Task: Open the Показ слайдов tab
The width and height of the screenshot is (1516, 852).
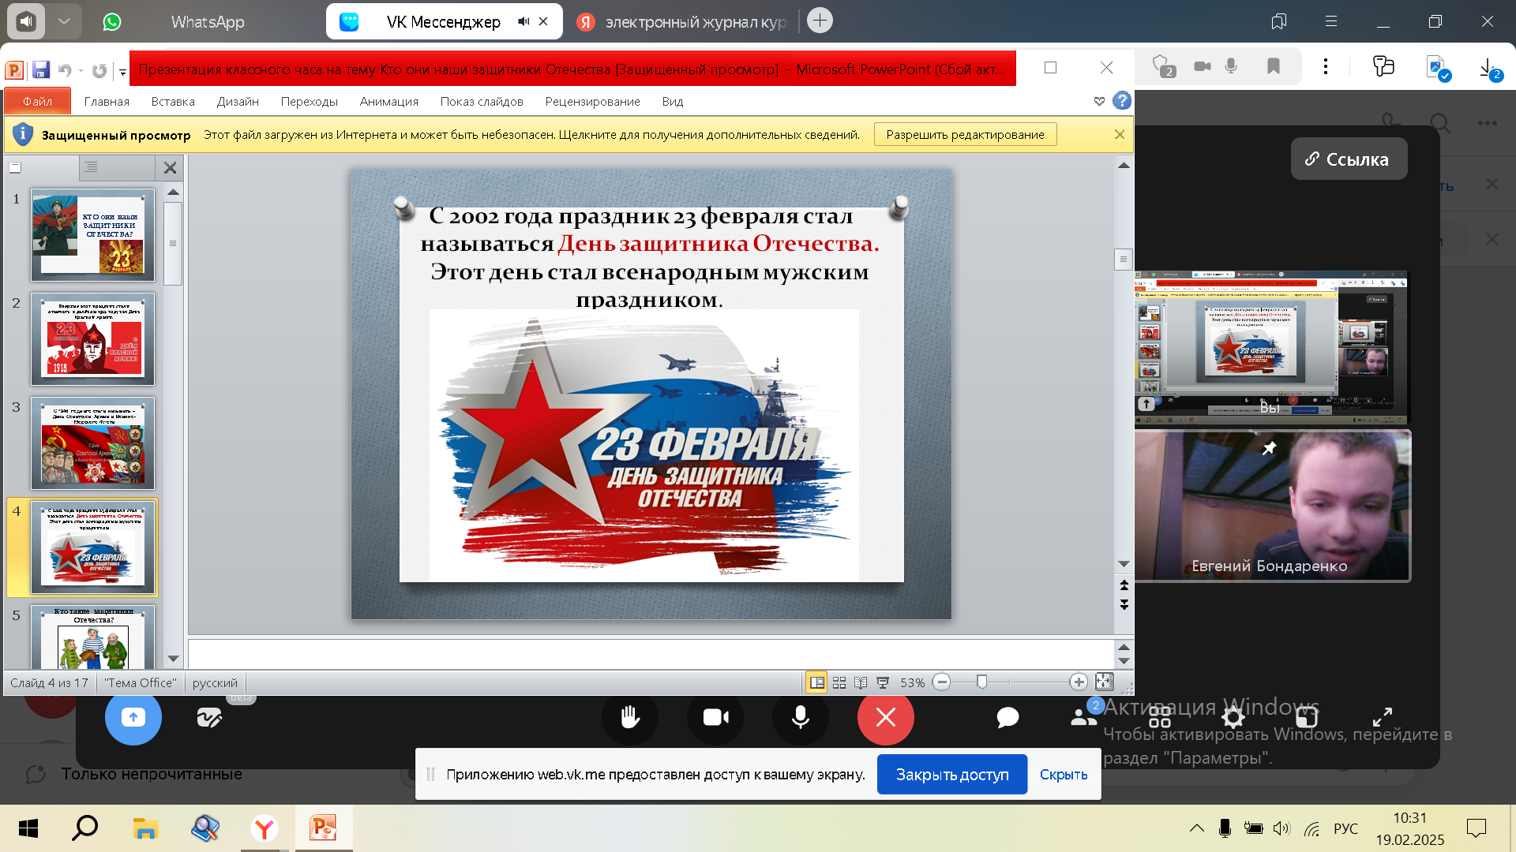Action: point(482,102)
